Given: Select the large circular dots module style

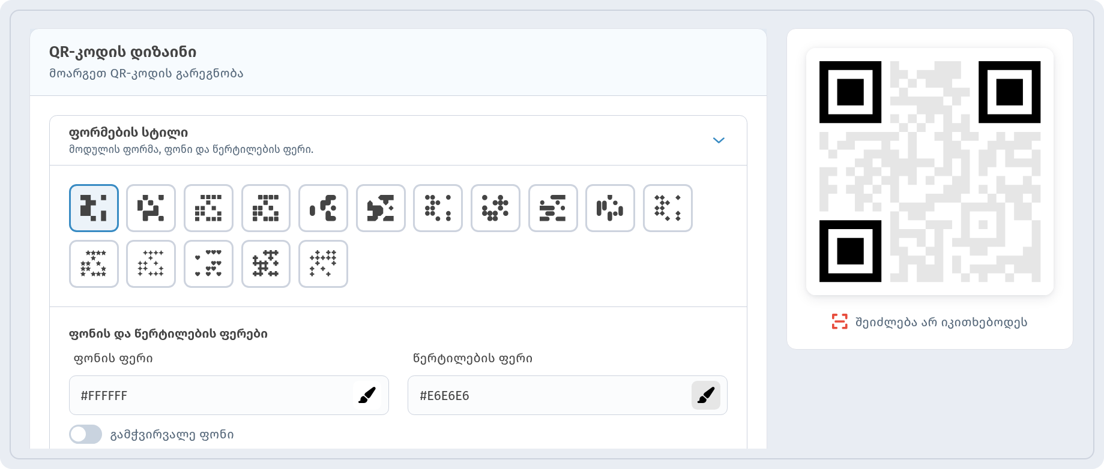Looking at the screenshot, I should coord(495,208).
